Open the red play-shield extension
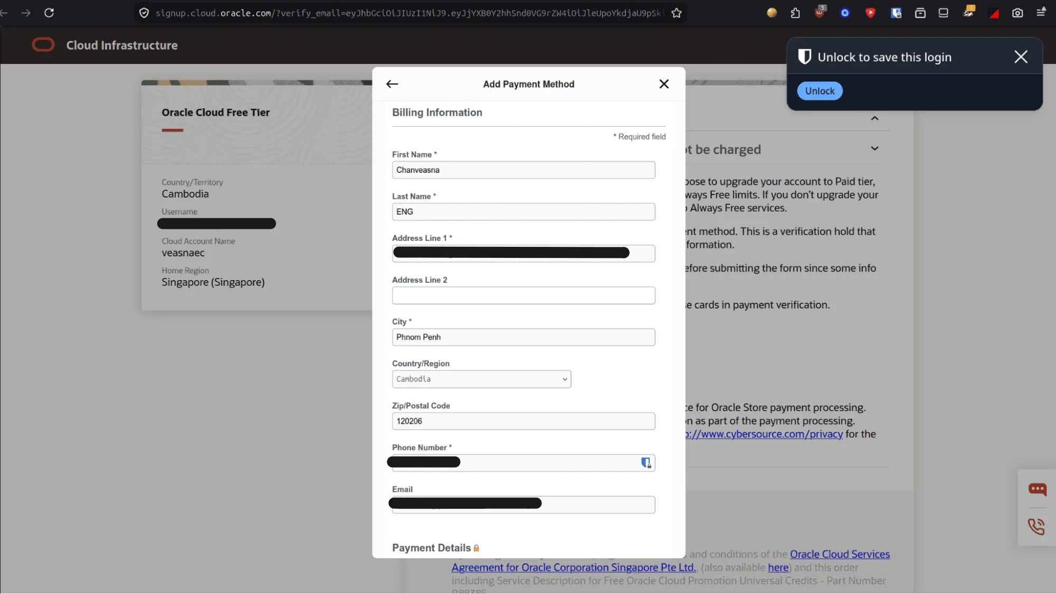Viewport: 1056px width, 594px height. click(x=870, y=13)
